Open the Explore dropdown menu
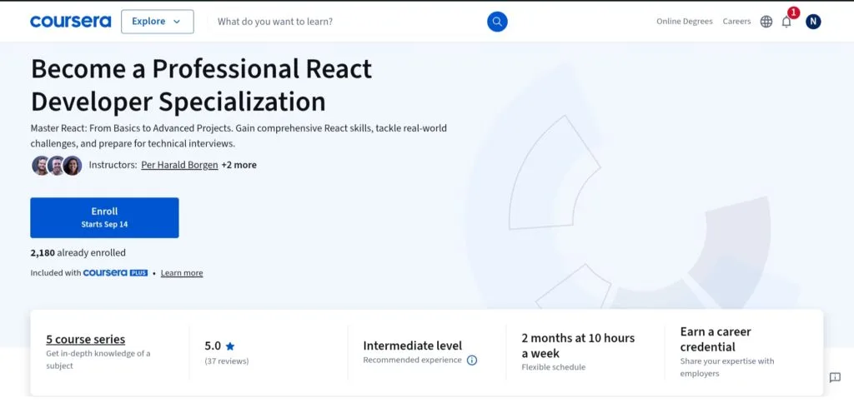This screenshot has height=403, width=854. 157,22
